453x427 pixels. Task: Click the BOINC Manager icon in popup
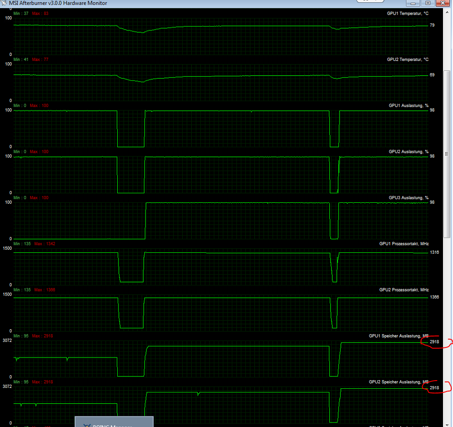coord(87,426)
